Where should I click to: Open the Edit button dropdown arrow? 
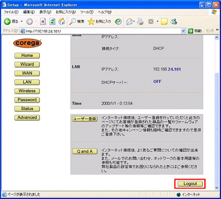pos(157,21)
